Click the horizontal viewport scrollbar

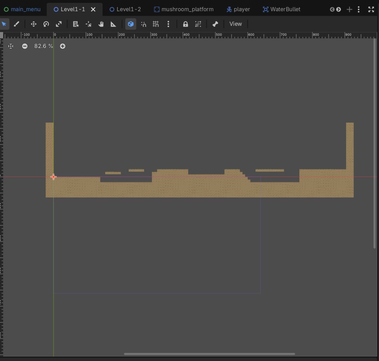click(x=209, y=354)
